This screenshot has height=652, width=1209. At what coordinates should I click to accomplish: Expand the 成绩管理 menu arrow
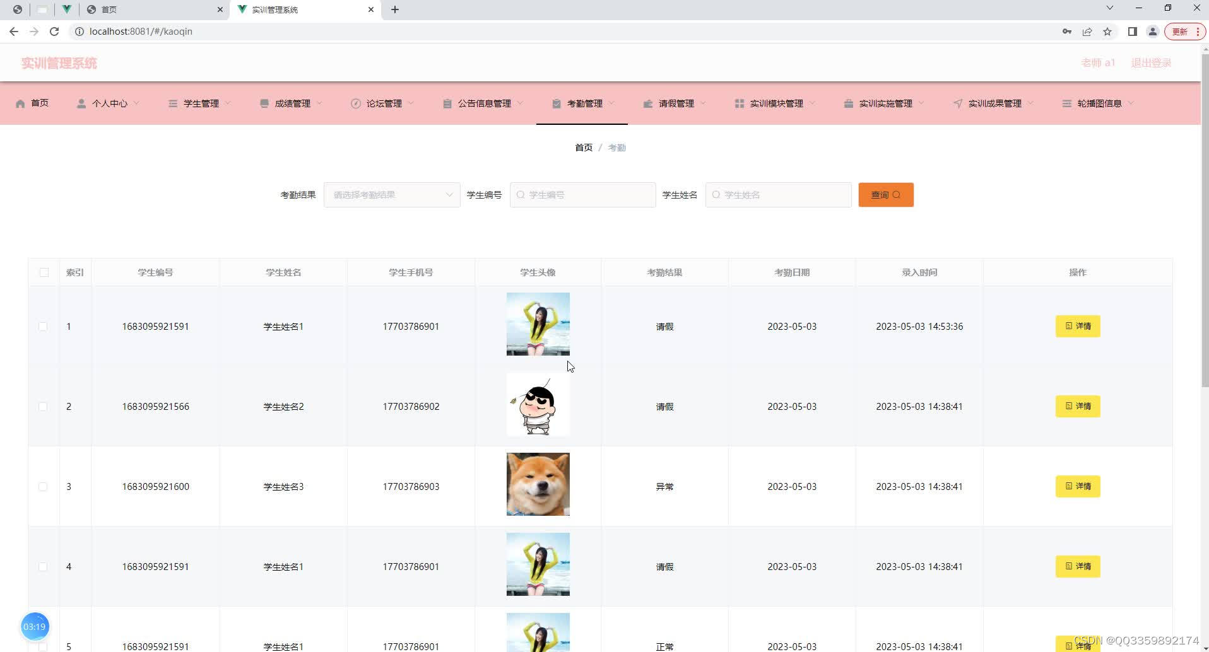[320, 103]
